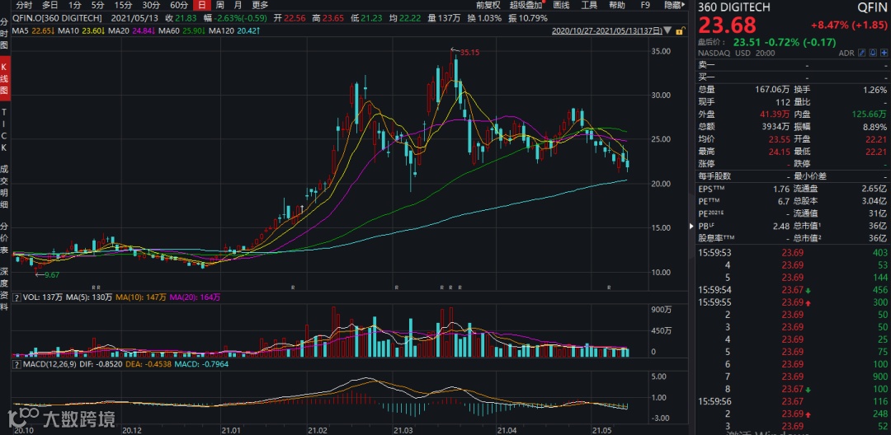Collapse the side panel with 隐藏 arrow
891x435 pixels.
(675, 6)
